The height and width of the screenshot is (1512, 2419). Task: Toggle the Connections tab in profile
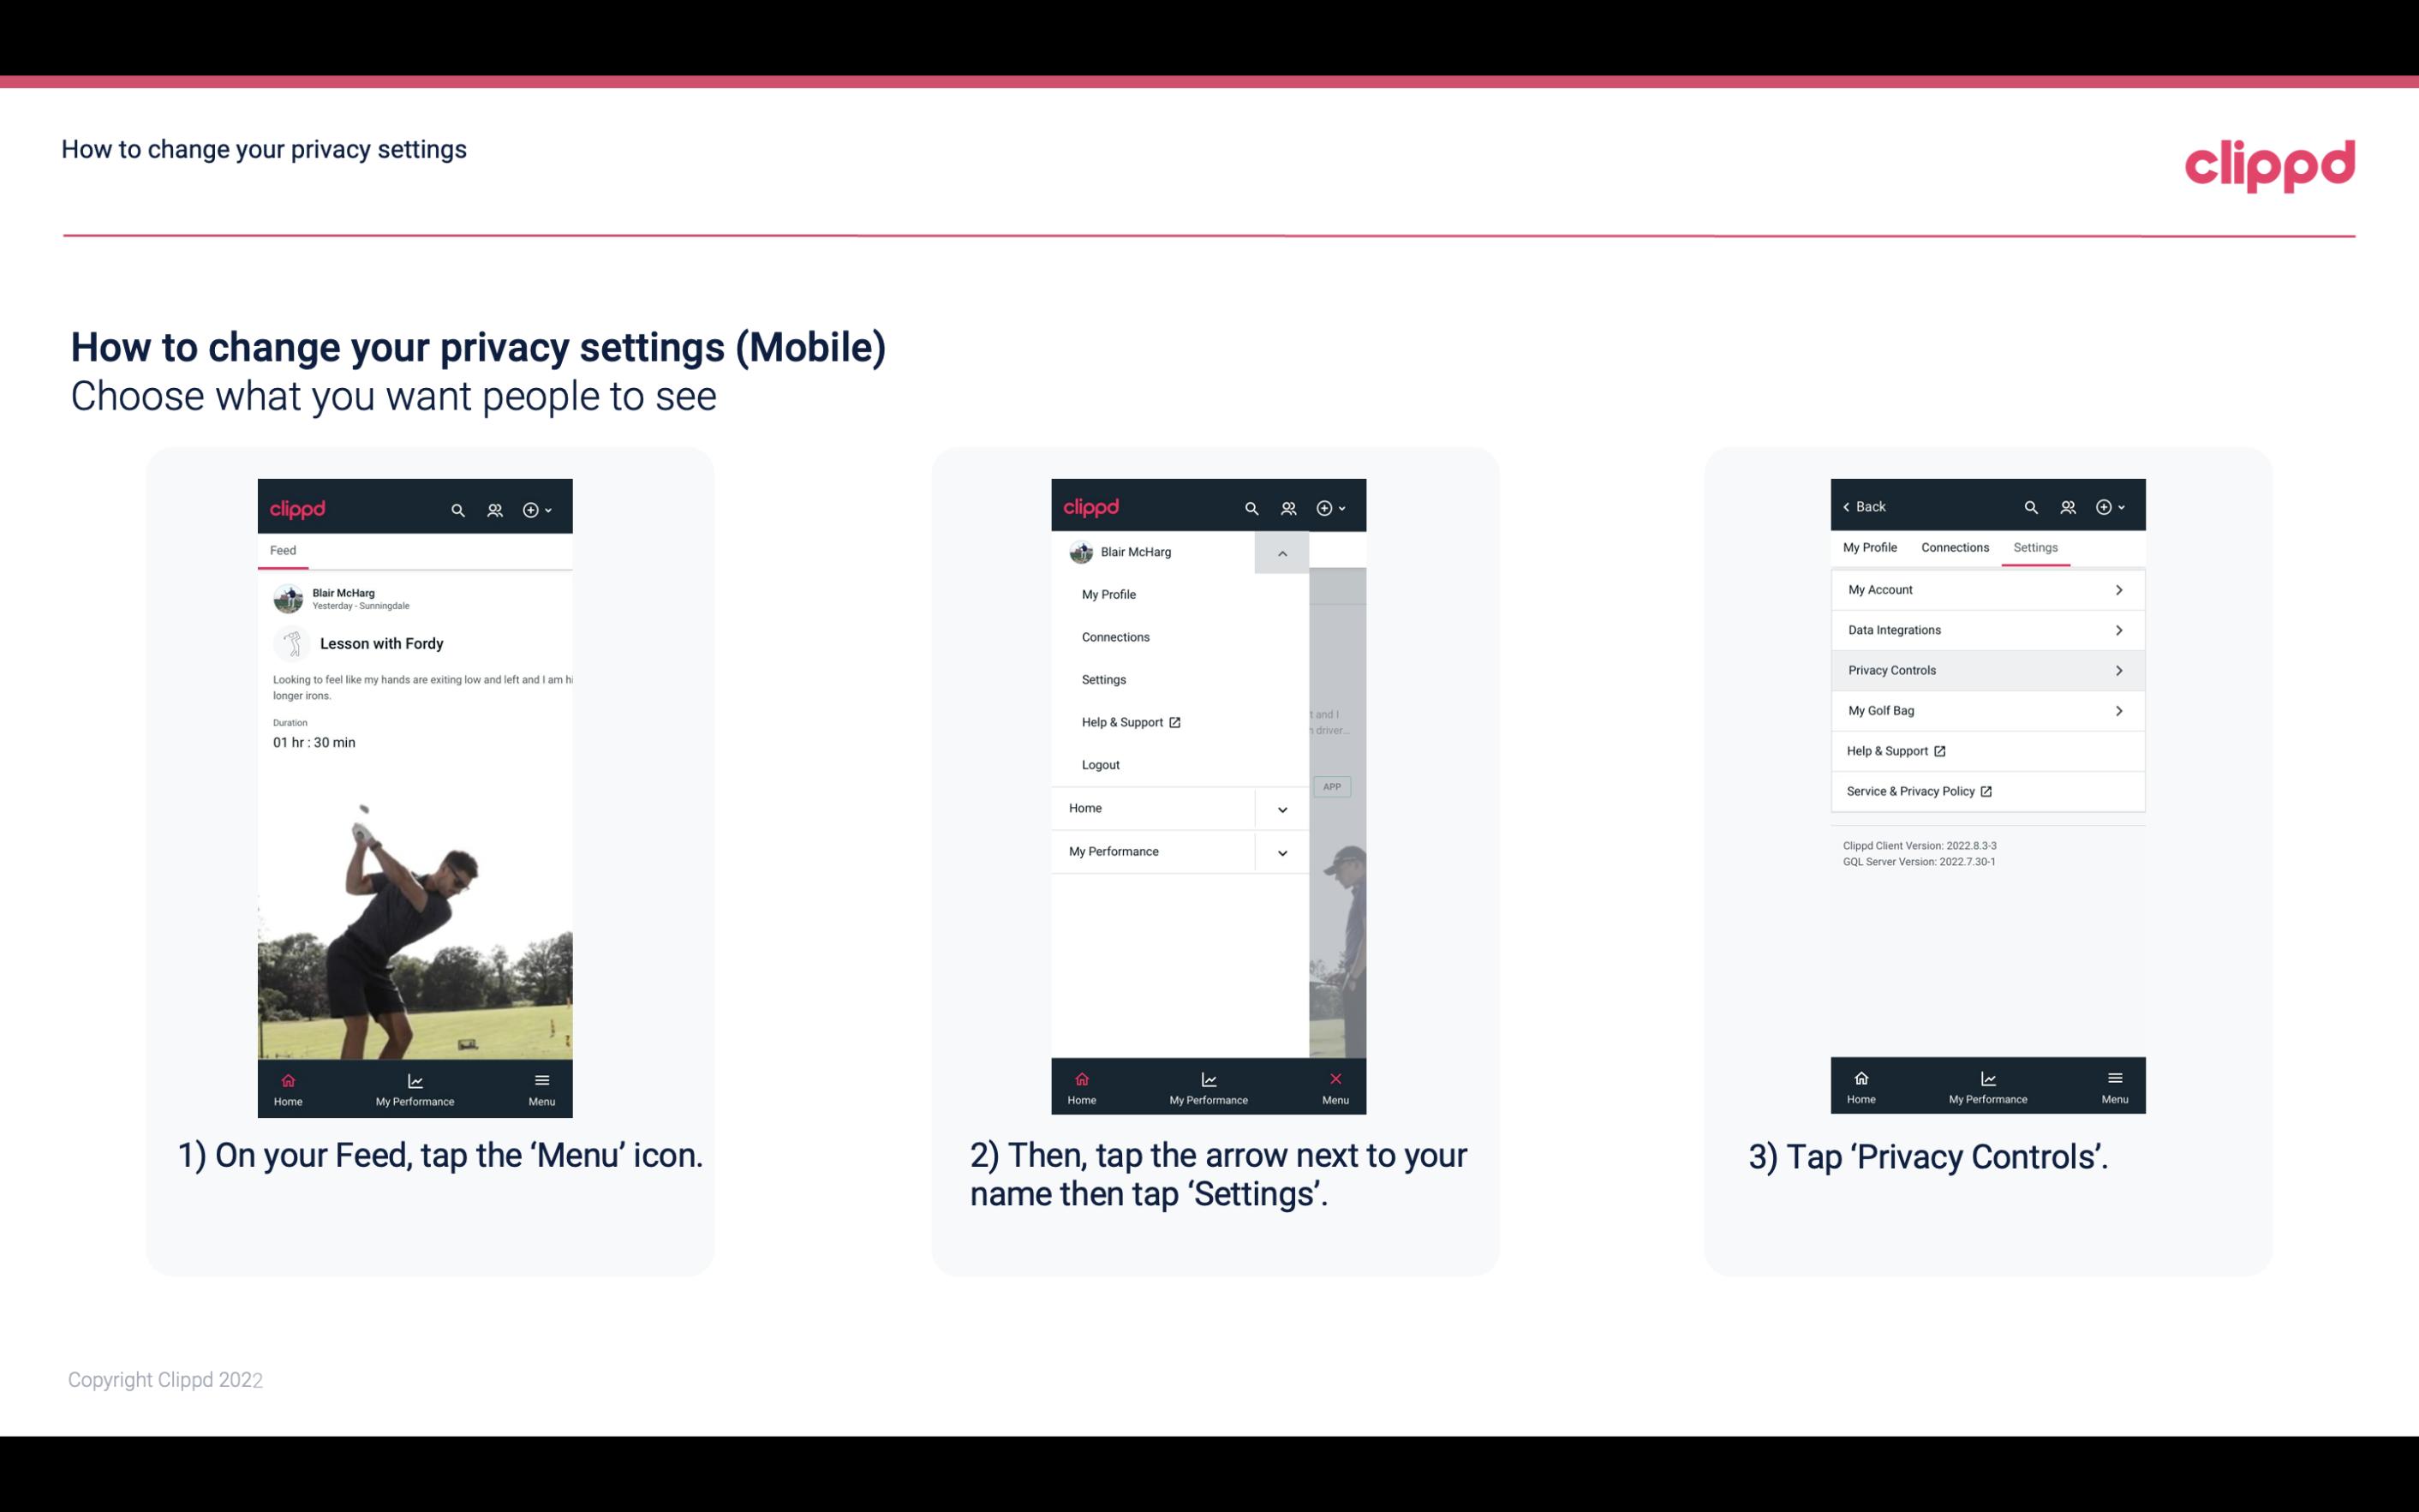click(1954, 547)
